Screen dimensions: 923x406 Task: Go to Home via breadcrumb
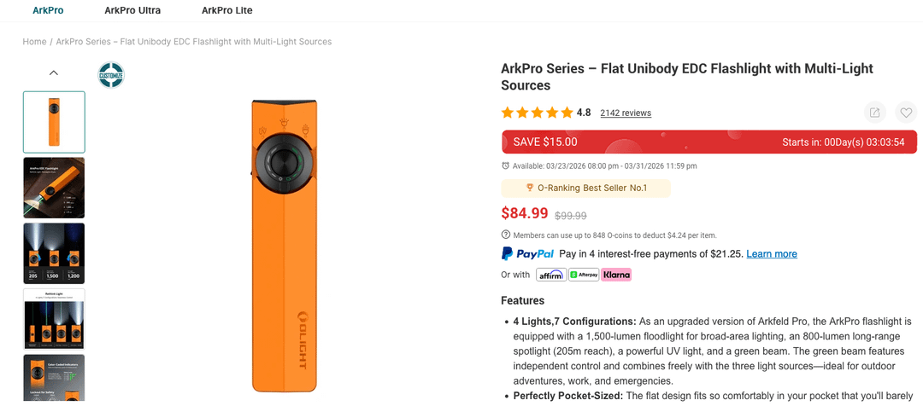click(34, 42)
